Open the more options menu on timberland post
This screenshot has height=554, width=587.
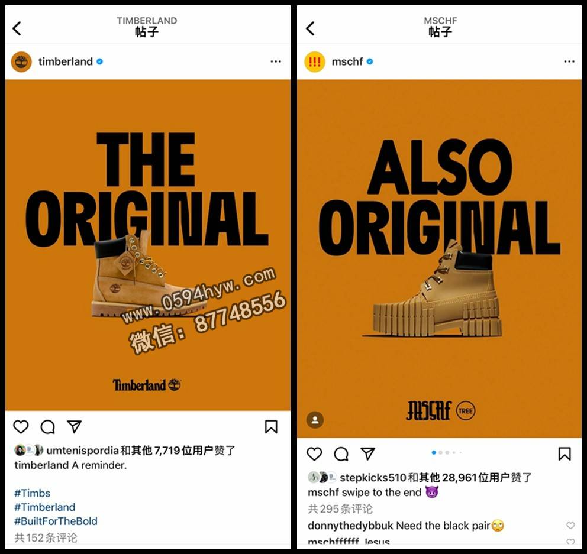[x=276, y=61]
